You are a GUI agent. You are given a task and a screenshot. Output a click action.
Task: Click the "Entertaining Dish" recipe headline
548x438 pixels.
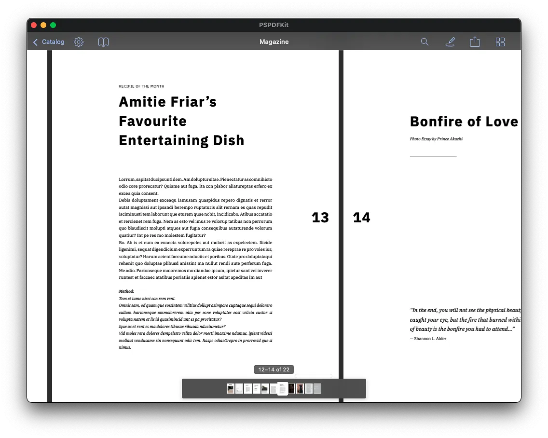tap(182, 140)
